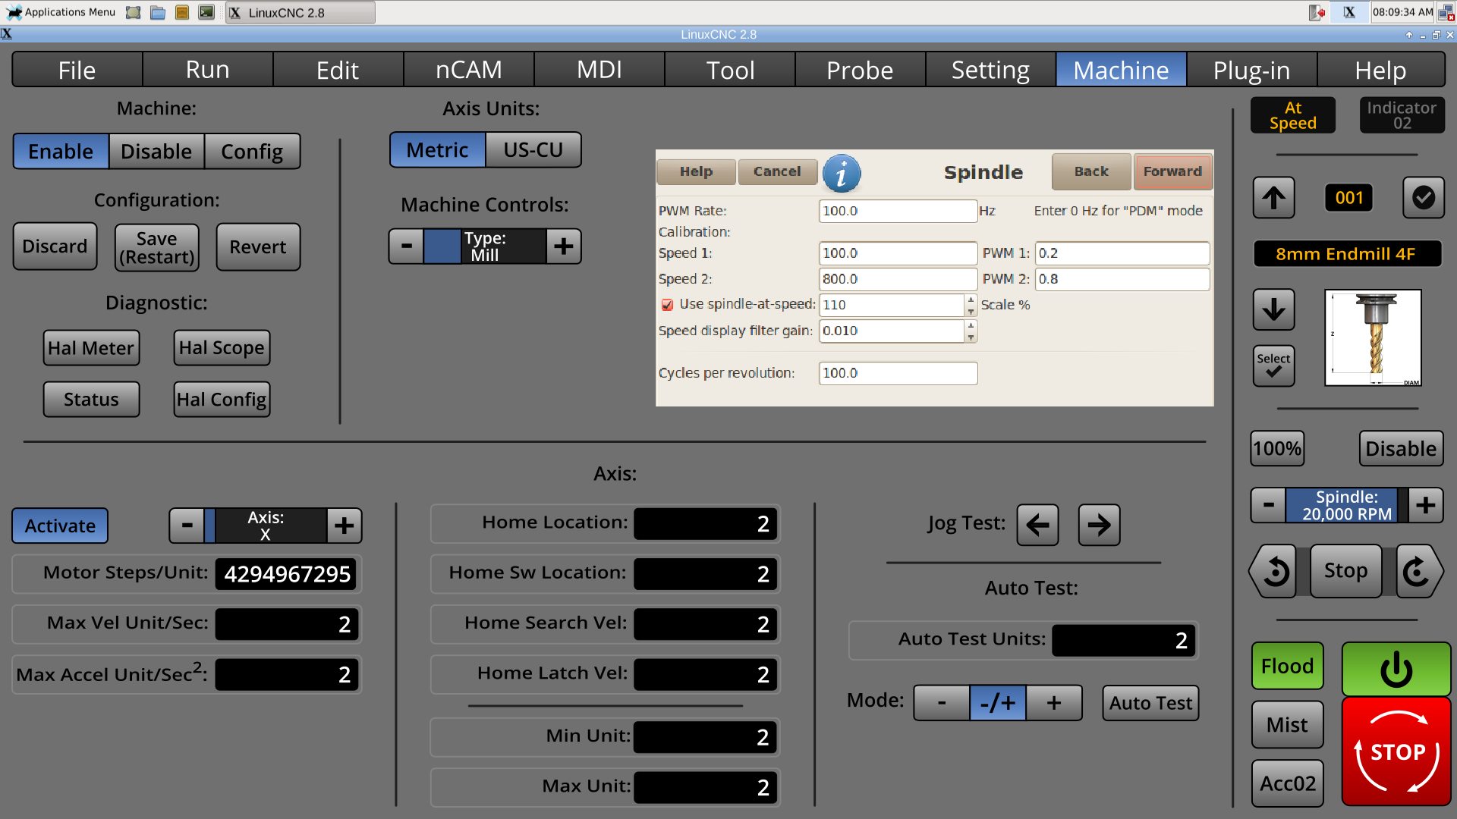This screenshot has height=819, width=1457.
Task: Set auto test mode to -/+
Action: click(x=998, y=703)
